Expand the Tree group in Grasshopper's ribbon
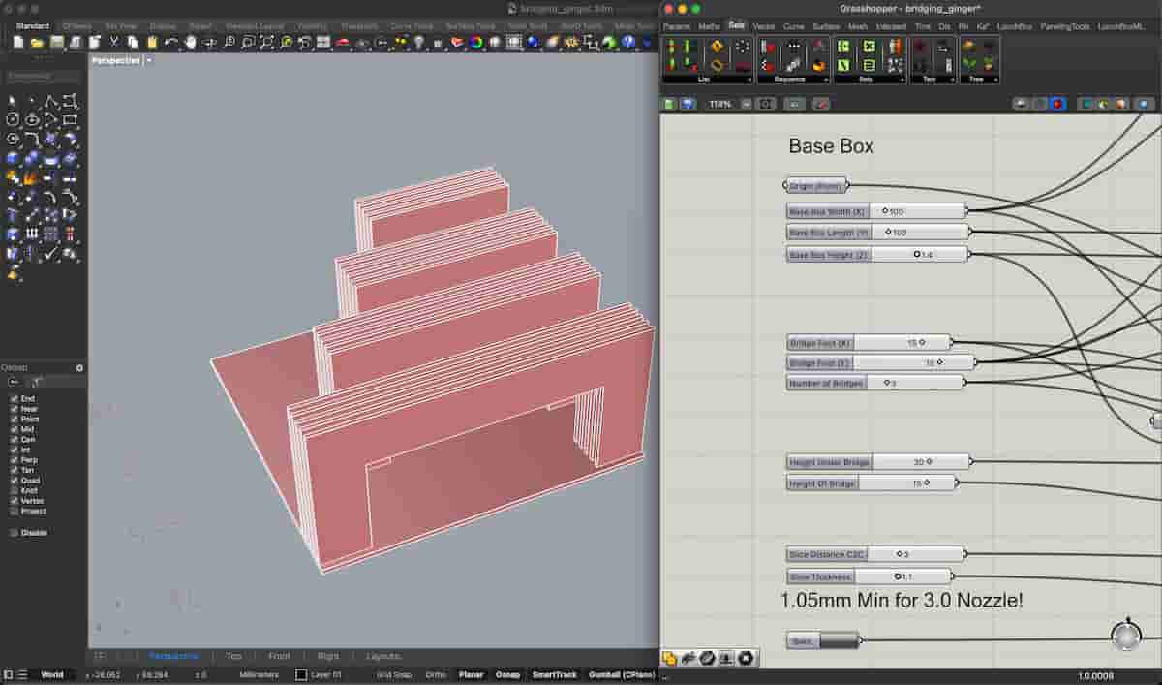Viewport: 1162px width, 685px height. click(x=995, y=78)
